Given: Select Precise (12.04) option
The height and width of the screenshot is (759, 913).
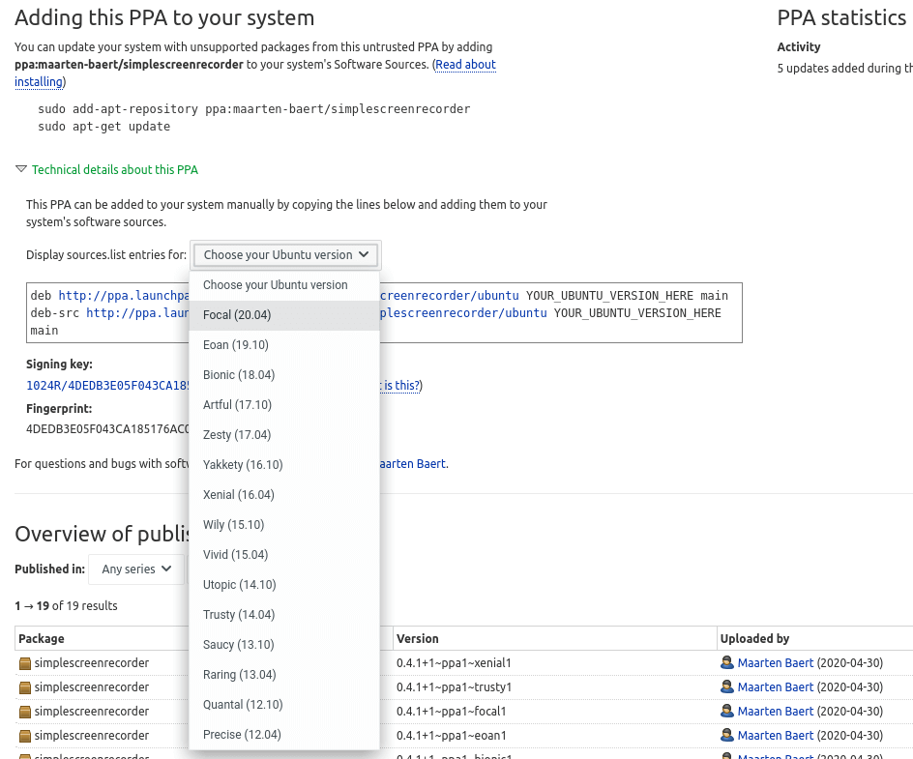Looking at the screenshot, I should 242,735.
